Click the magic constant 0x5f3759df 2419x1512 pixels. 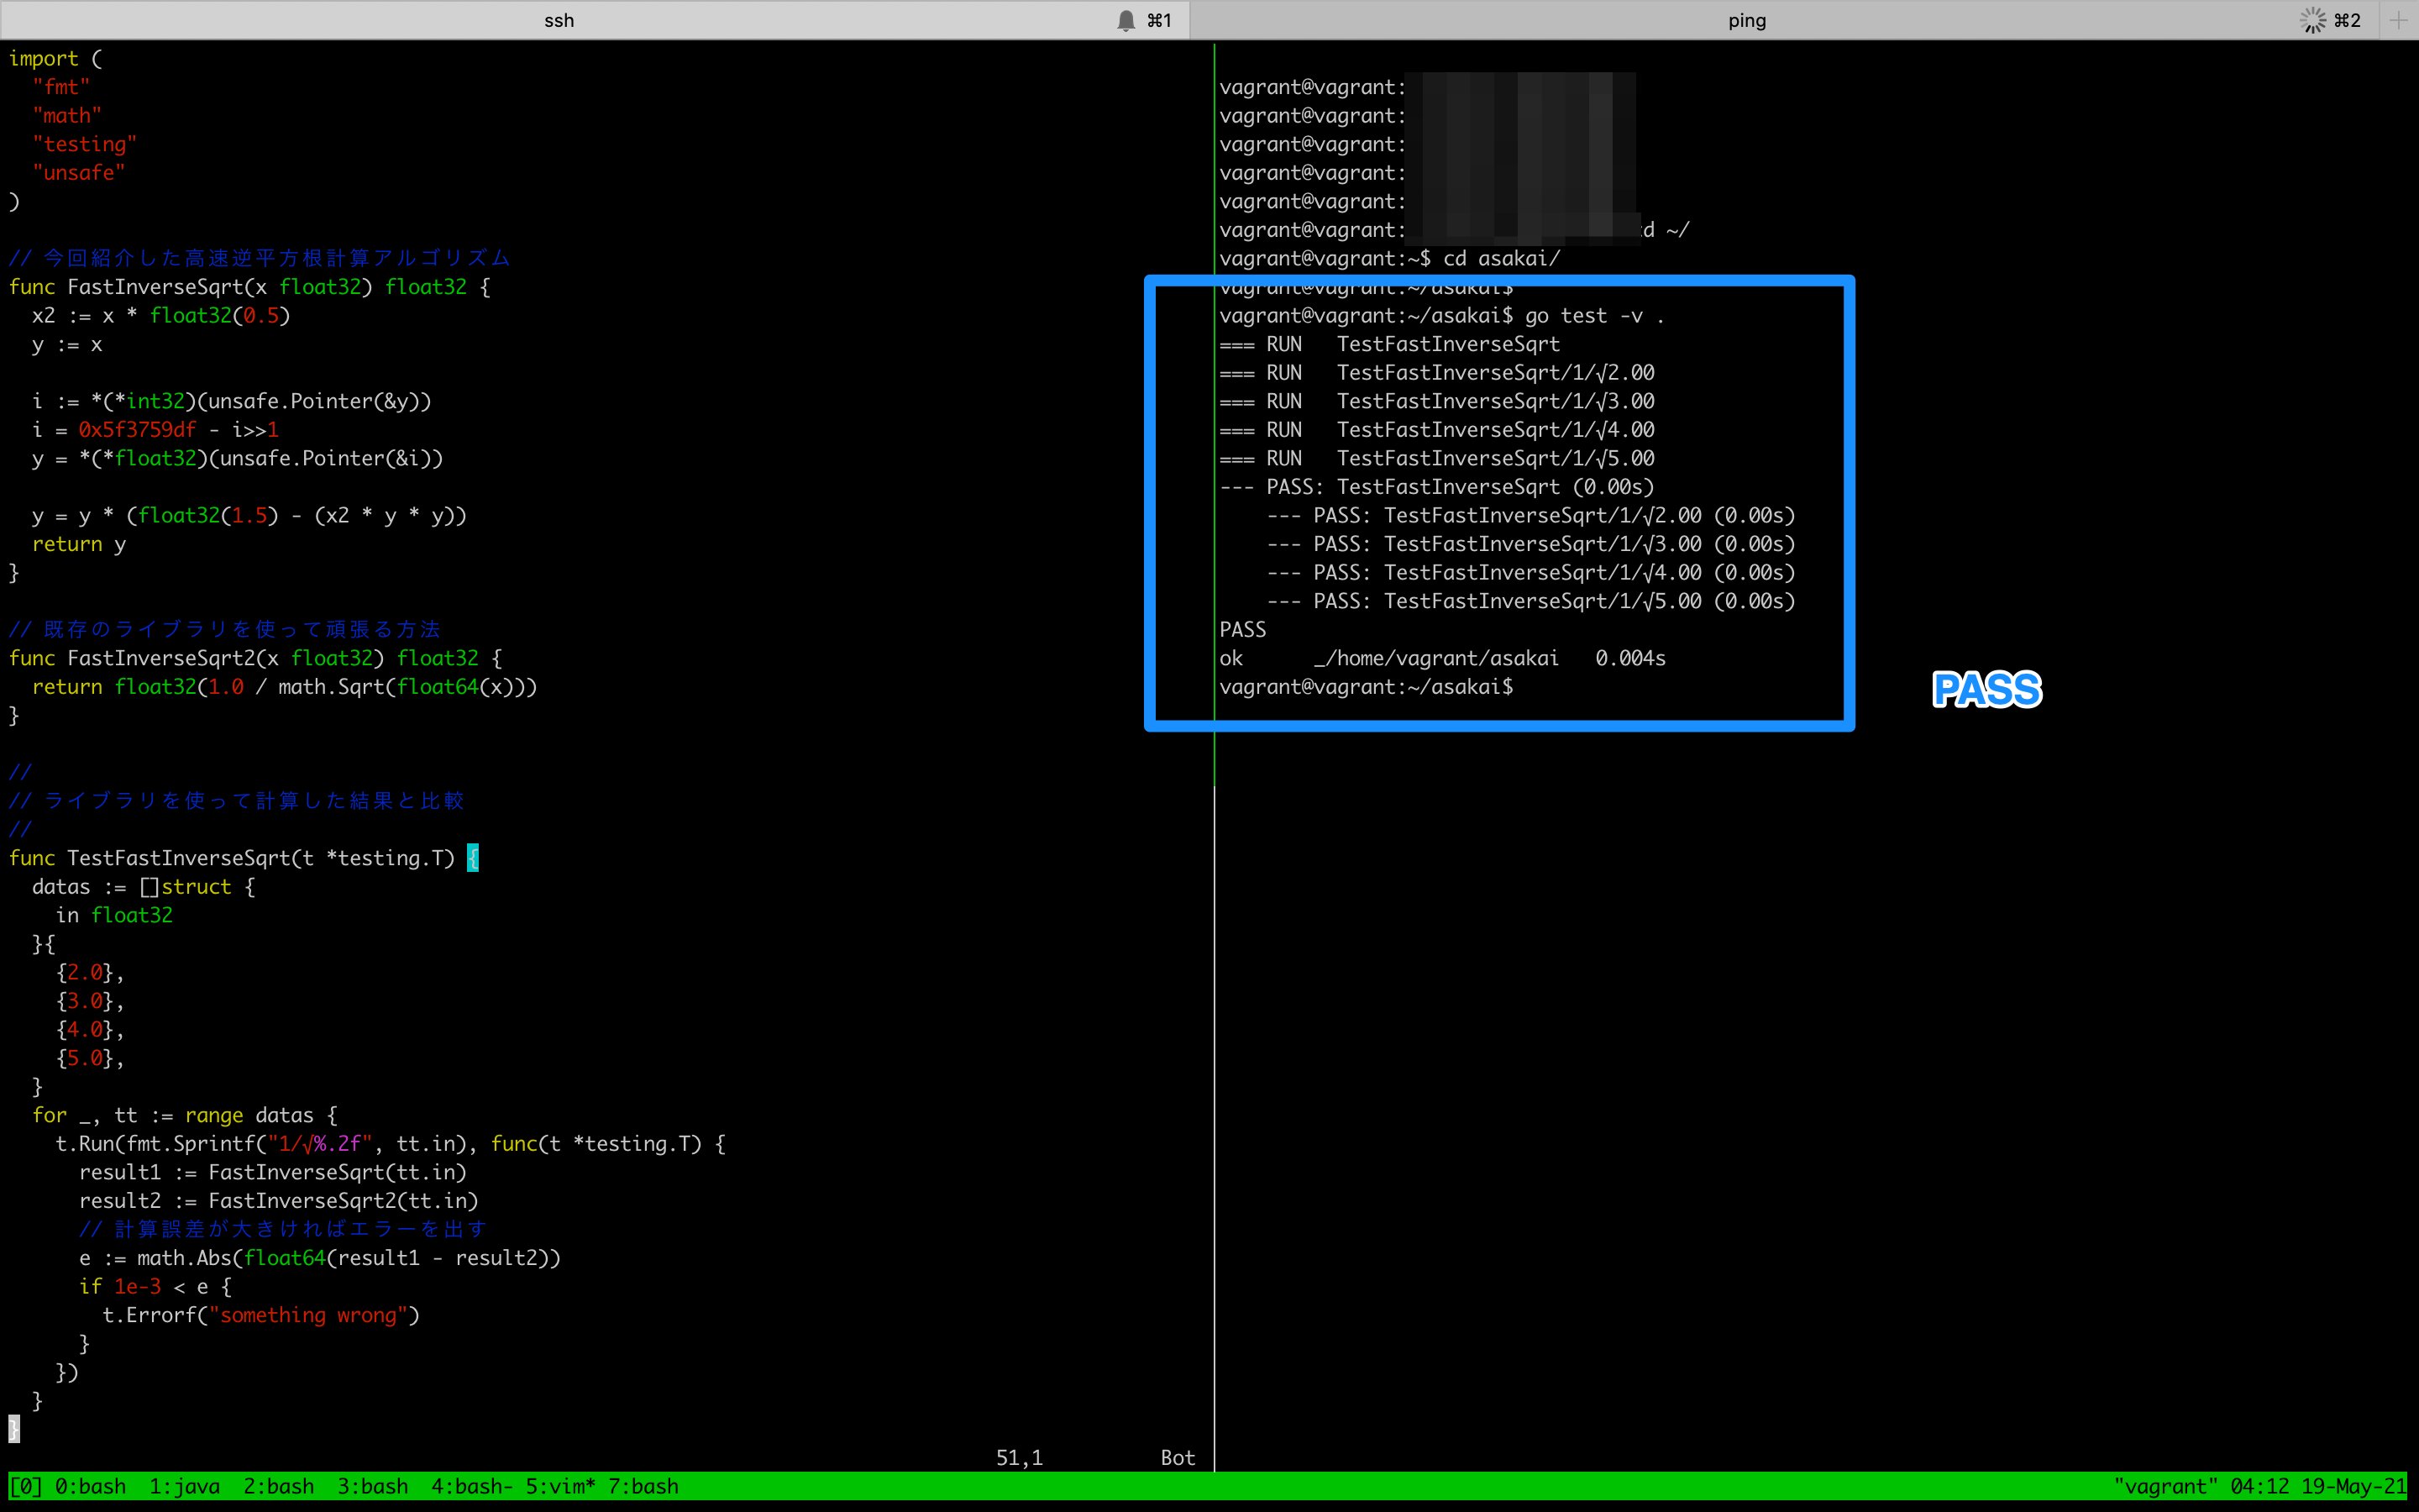point(137,430)
